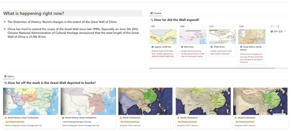Click the icon beside 'How far off the mark' heading
Screen dimensions: 291x131
pos(5,83)
